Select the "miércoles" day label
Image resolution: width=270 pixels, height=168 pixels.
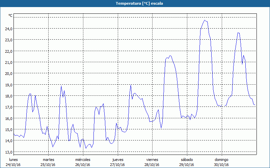point(83,160)
